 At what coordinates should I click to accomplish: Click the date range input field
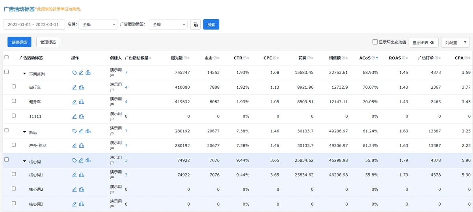34,24
